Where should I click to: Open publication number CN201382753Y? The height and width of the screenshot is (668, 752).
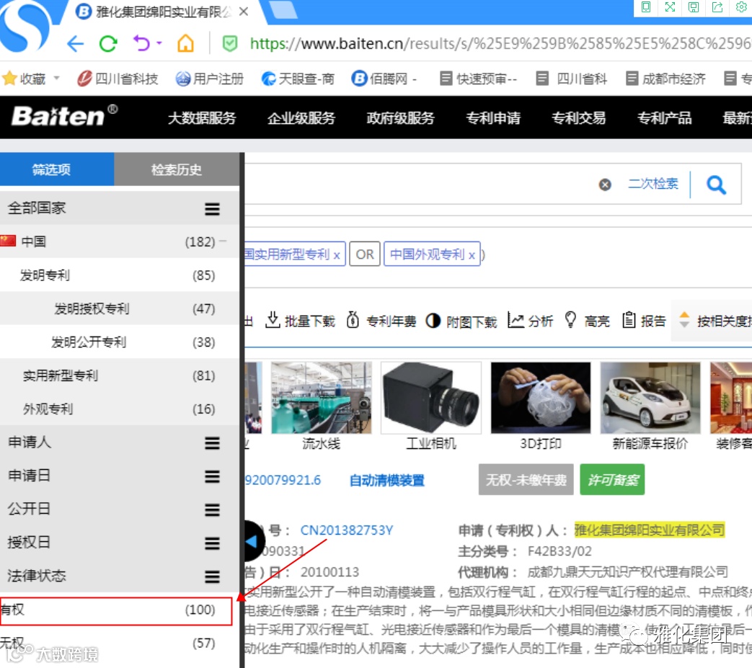(347, 530)
